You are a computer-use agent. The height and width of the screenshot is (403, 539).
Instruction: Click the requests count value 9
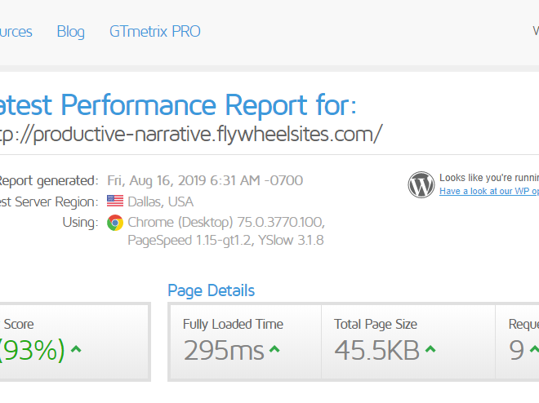click(x=517, y=351)
